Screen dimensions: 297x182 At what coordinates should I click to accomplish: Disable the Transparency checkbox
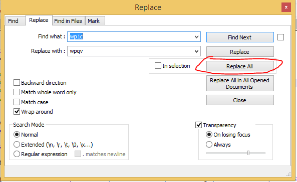[x=198, y=125]
